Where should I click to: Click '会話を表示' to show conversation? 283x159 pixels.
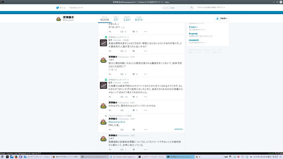click(179, 129)
